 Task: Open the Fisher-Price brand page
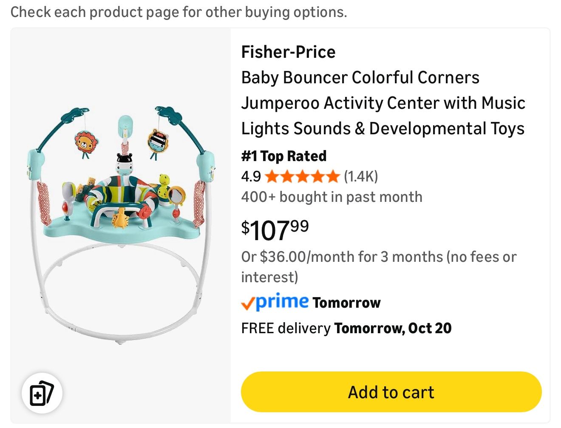(x=288, y=52)
